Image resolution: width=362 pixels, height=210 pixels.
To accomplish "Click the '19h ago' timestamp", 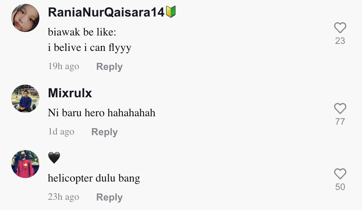I will click(64, 66).
